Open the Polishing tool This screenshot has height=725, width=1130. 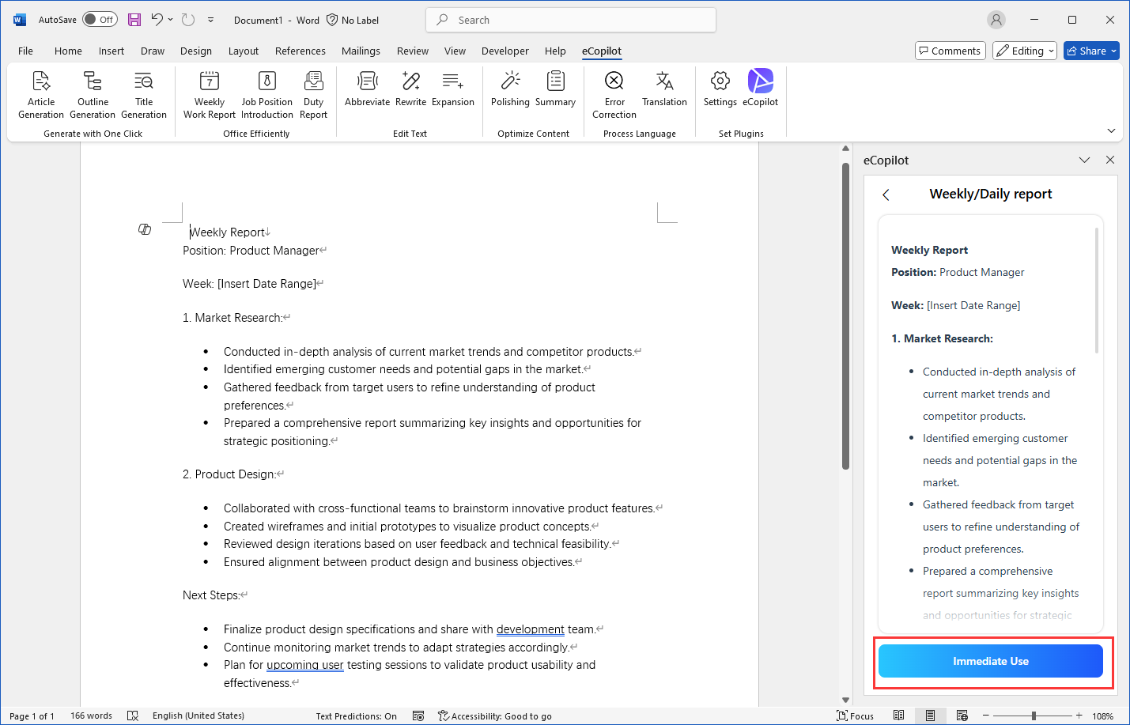point(509,89)
